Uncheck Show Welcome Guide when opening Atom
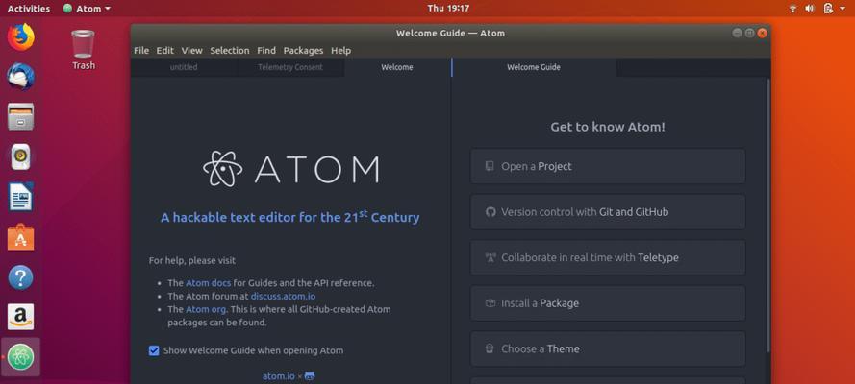Screen dimensions: 855x384 154,350
